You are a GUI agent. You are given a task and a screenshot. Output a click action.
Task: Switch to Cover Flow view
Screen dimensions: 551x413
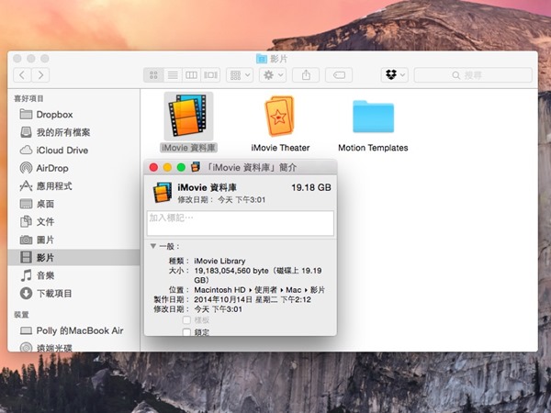(x=210, y=75)
